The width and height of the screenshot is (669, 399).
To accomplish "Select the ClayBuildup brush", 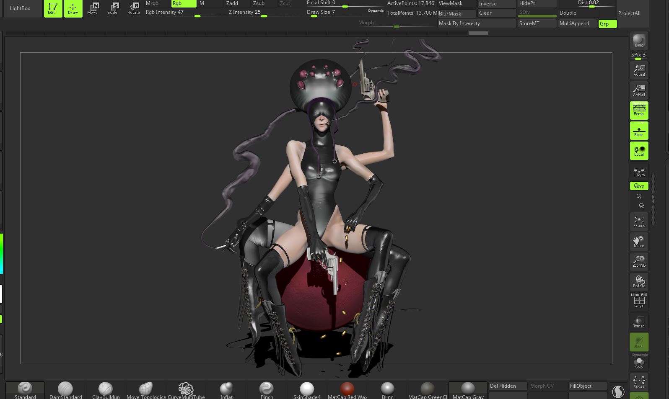I will click(x=106, y=390).
